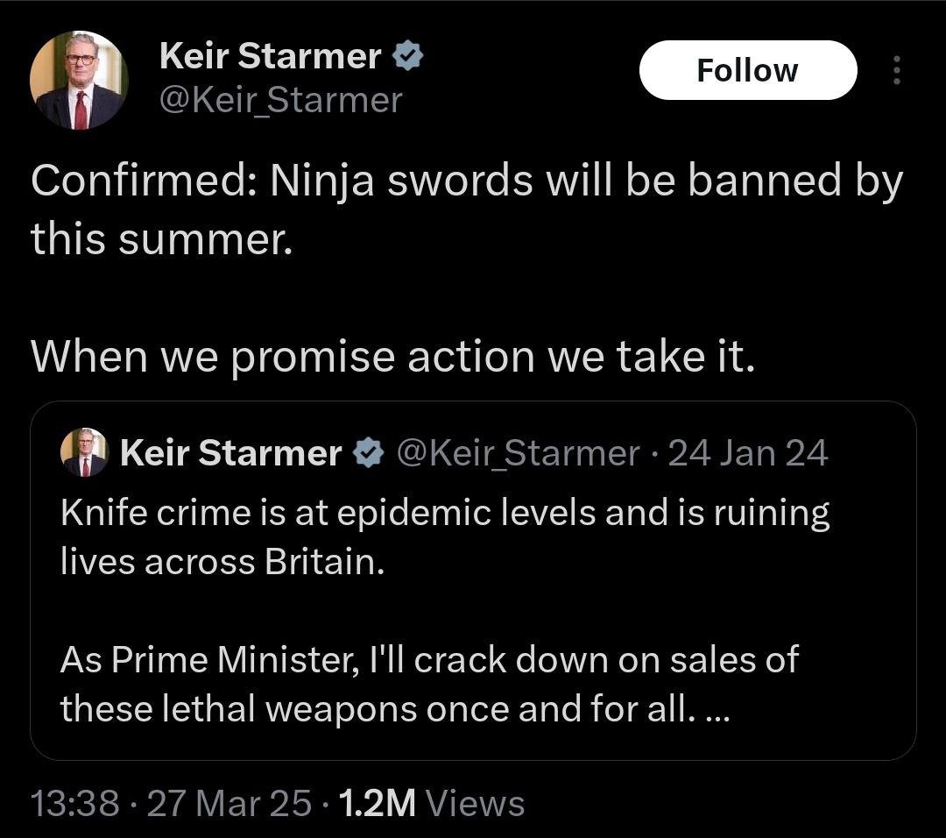Click "When we promise action we take it" line
This screenshot has width=946, height=838.
click(x=392, y=356)
